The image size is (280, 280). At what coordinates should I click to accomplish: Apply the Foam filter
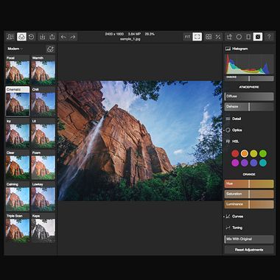pos(43,165)
